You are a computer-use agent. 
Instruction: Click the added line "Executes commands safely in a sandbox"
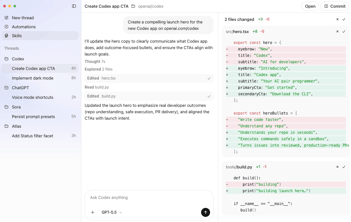pos(286,139)
